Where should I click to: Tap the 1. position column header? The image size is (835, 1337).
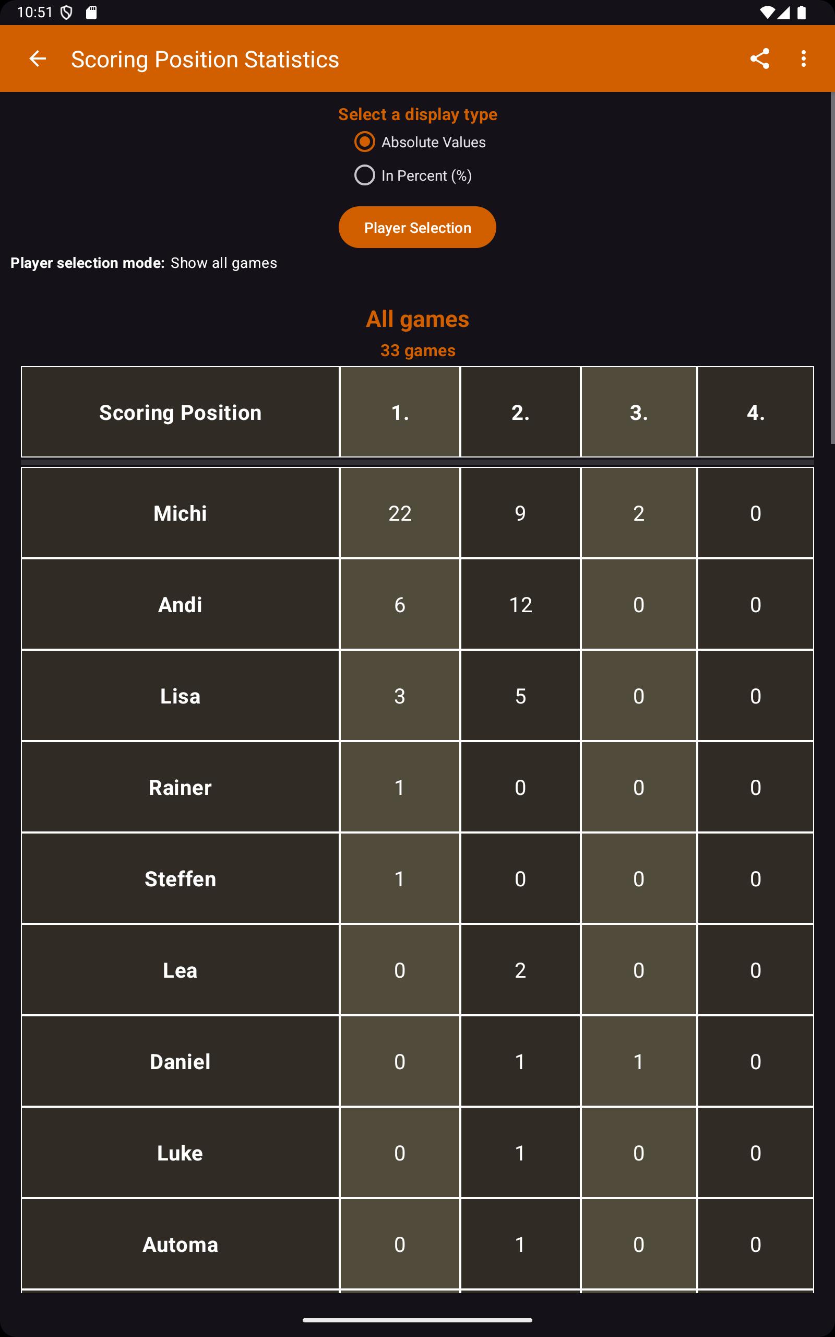400,412
